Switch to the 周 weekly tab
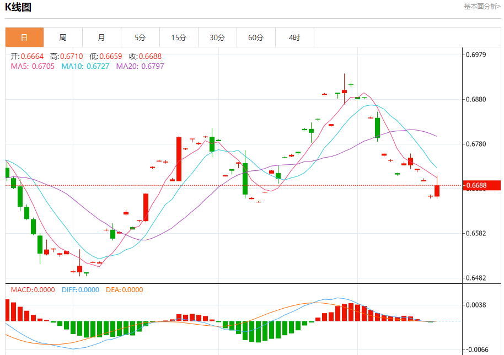This screenshot has height=355, width=504. pos(63,37)
